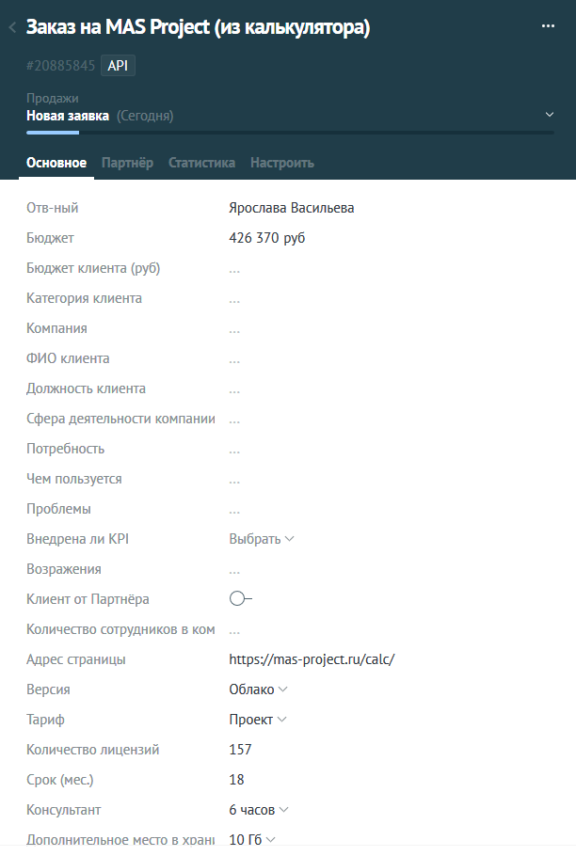Open the Внедрена ли KPI dropdown

[262, 539]
